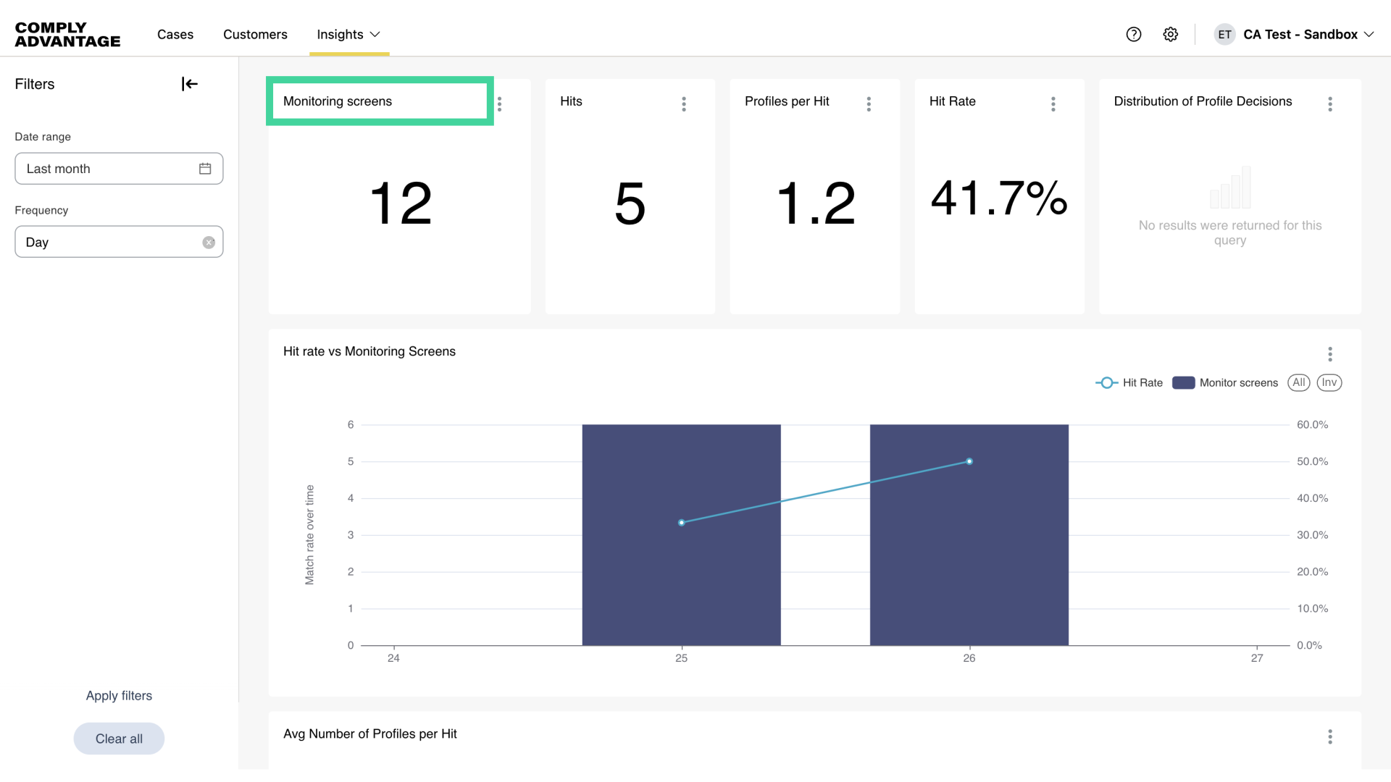Open the settings gear
Viewport: 1391px width, 782px height.
[x=1171, y=34]
